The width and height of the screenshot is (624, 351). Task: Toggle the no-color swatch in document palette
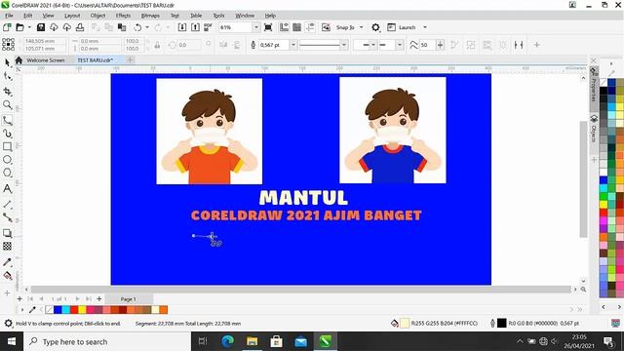(x=50, y=310)
